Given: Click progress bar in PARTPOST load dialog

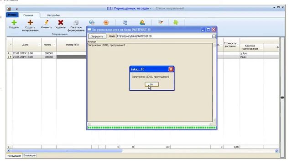Looking at the screenshot, I should pyautogui.click(x=152, y=128).
